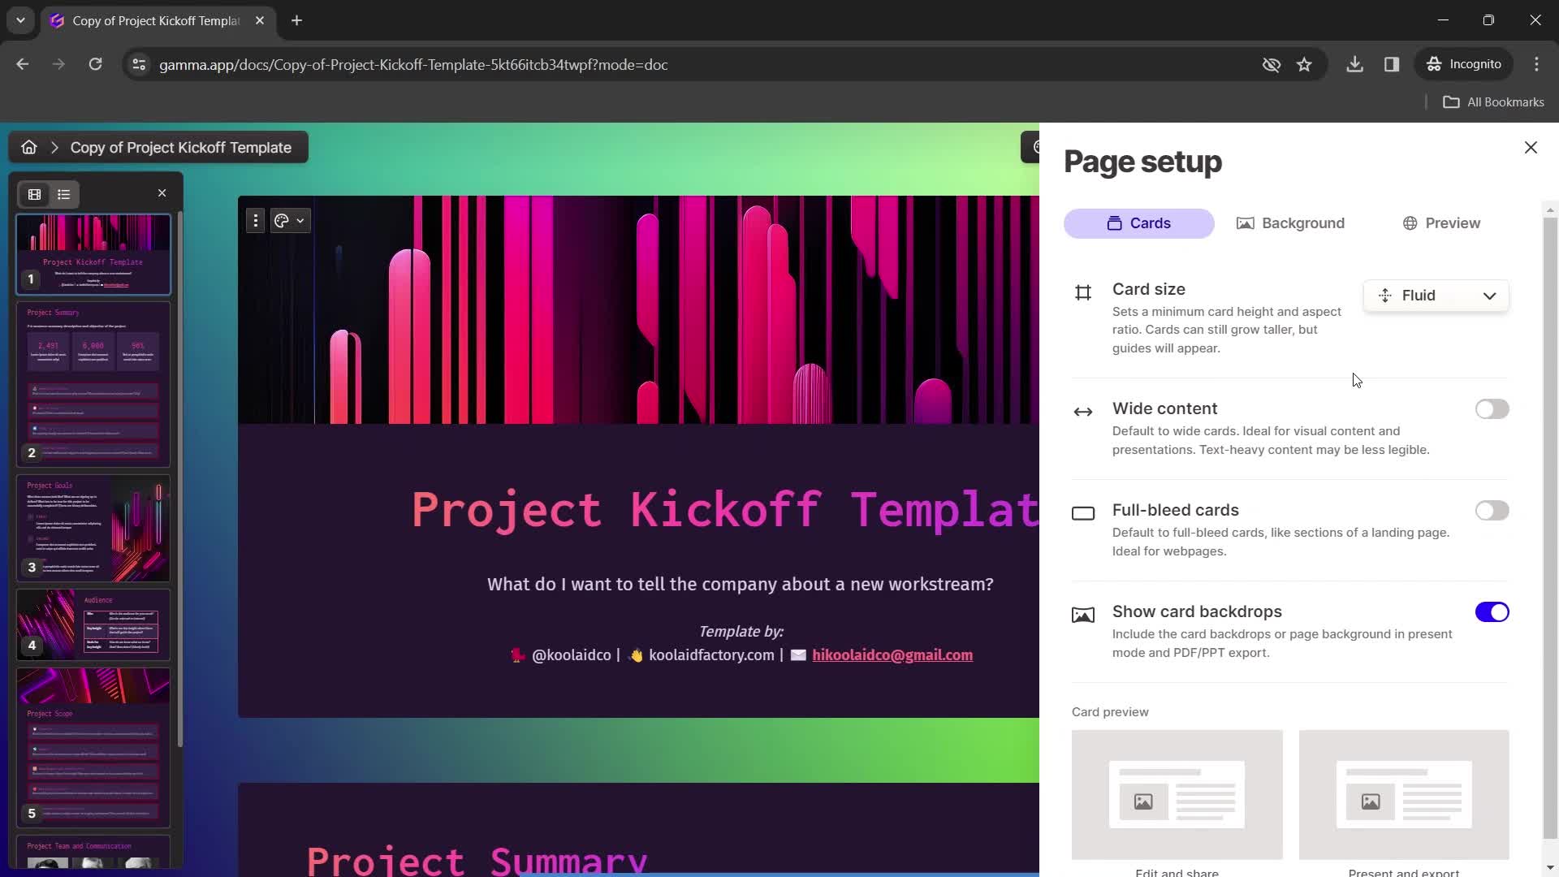Screen dimensions: 1559x877
Task: Enable Full-bleed cards toggle
Action: tap(1492, 511)
